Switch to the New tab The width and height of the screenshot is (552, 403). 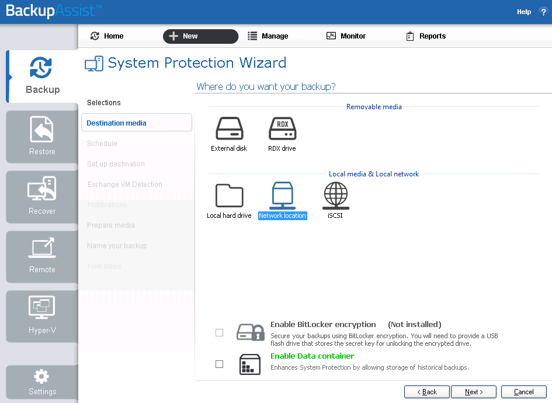201,36
